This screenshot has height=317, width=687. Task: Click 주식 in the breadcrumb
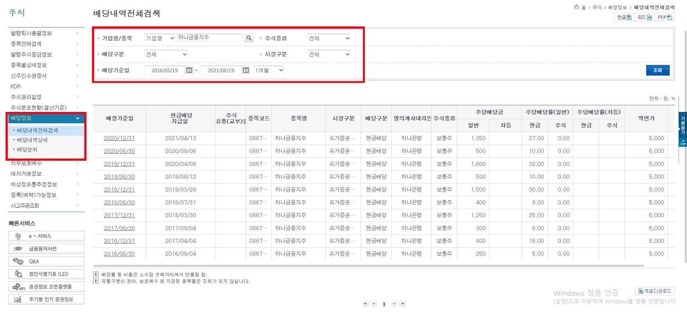597,7
